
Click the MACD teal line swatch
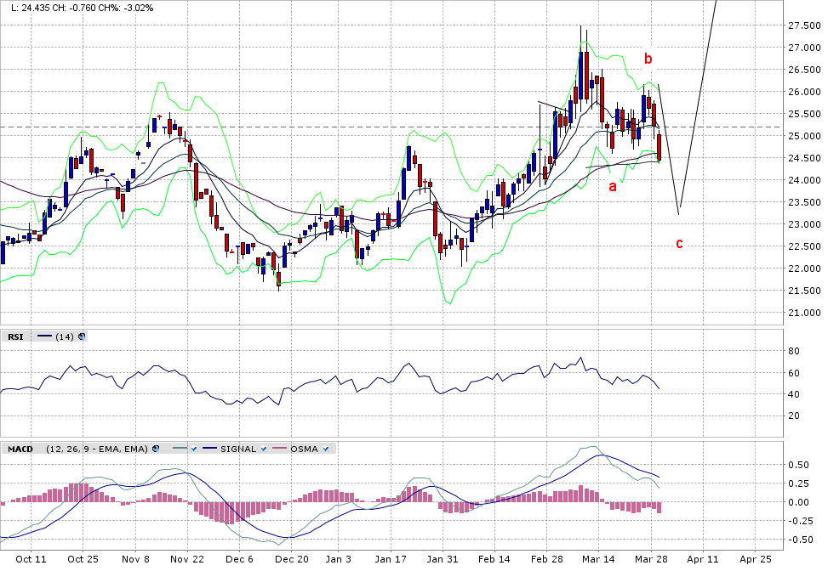point(179,448)
